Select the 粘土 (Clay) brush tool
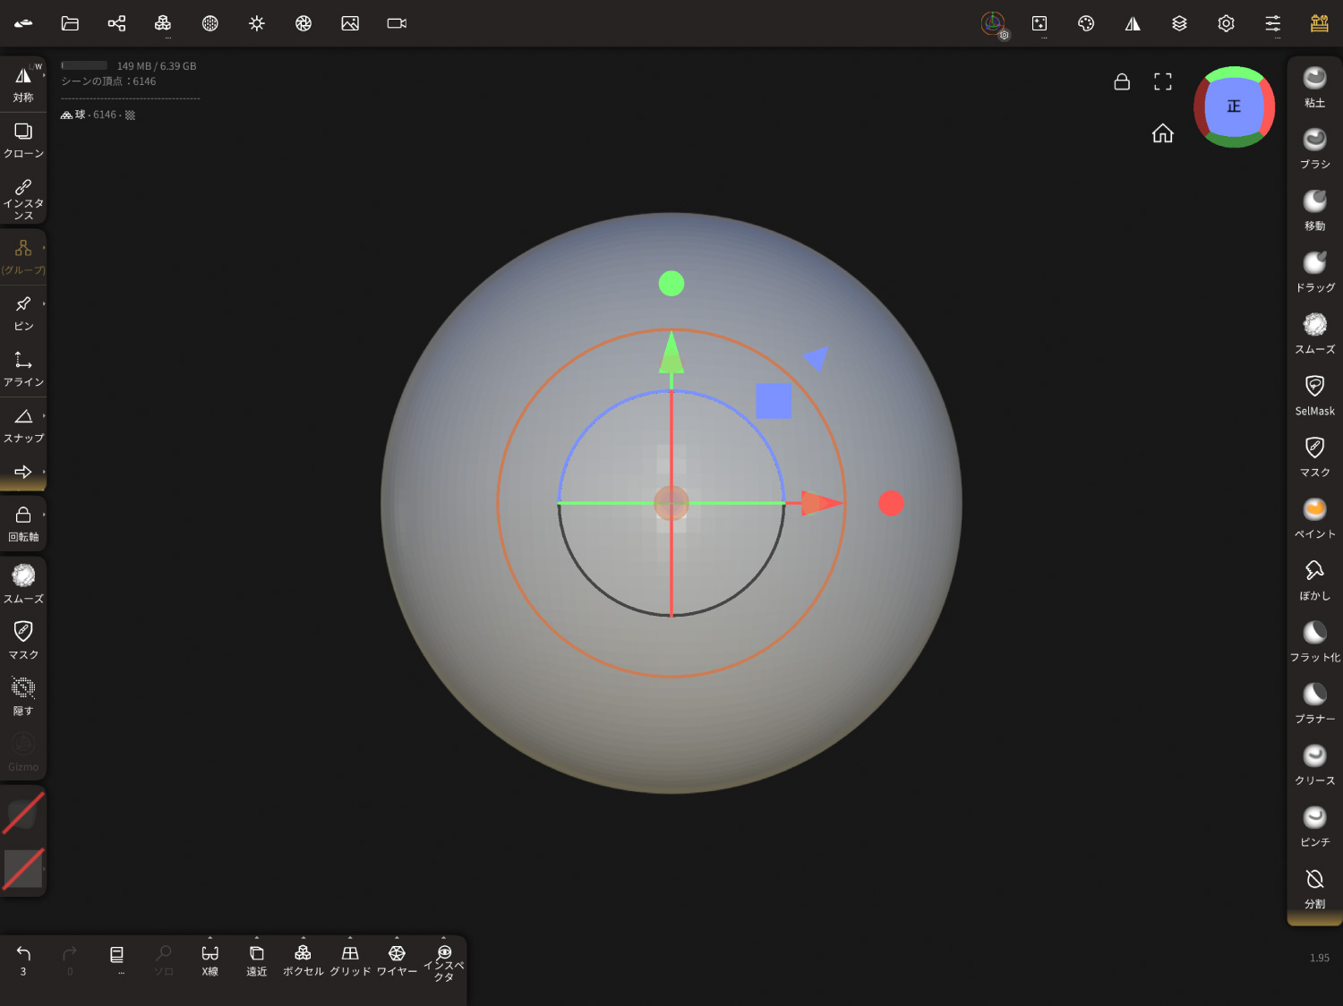This screenshot has height=1006, width=1343. [1314, 87]
